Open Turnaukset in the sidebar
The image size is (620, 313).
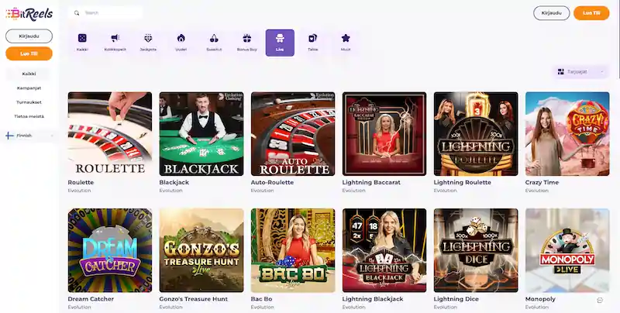[x=29, y=102]
